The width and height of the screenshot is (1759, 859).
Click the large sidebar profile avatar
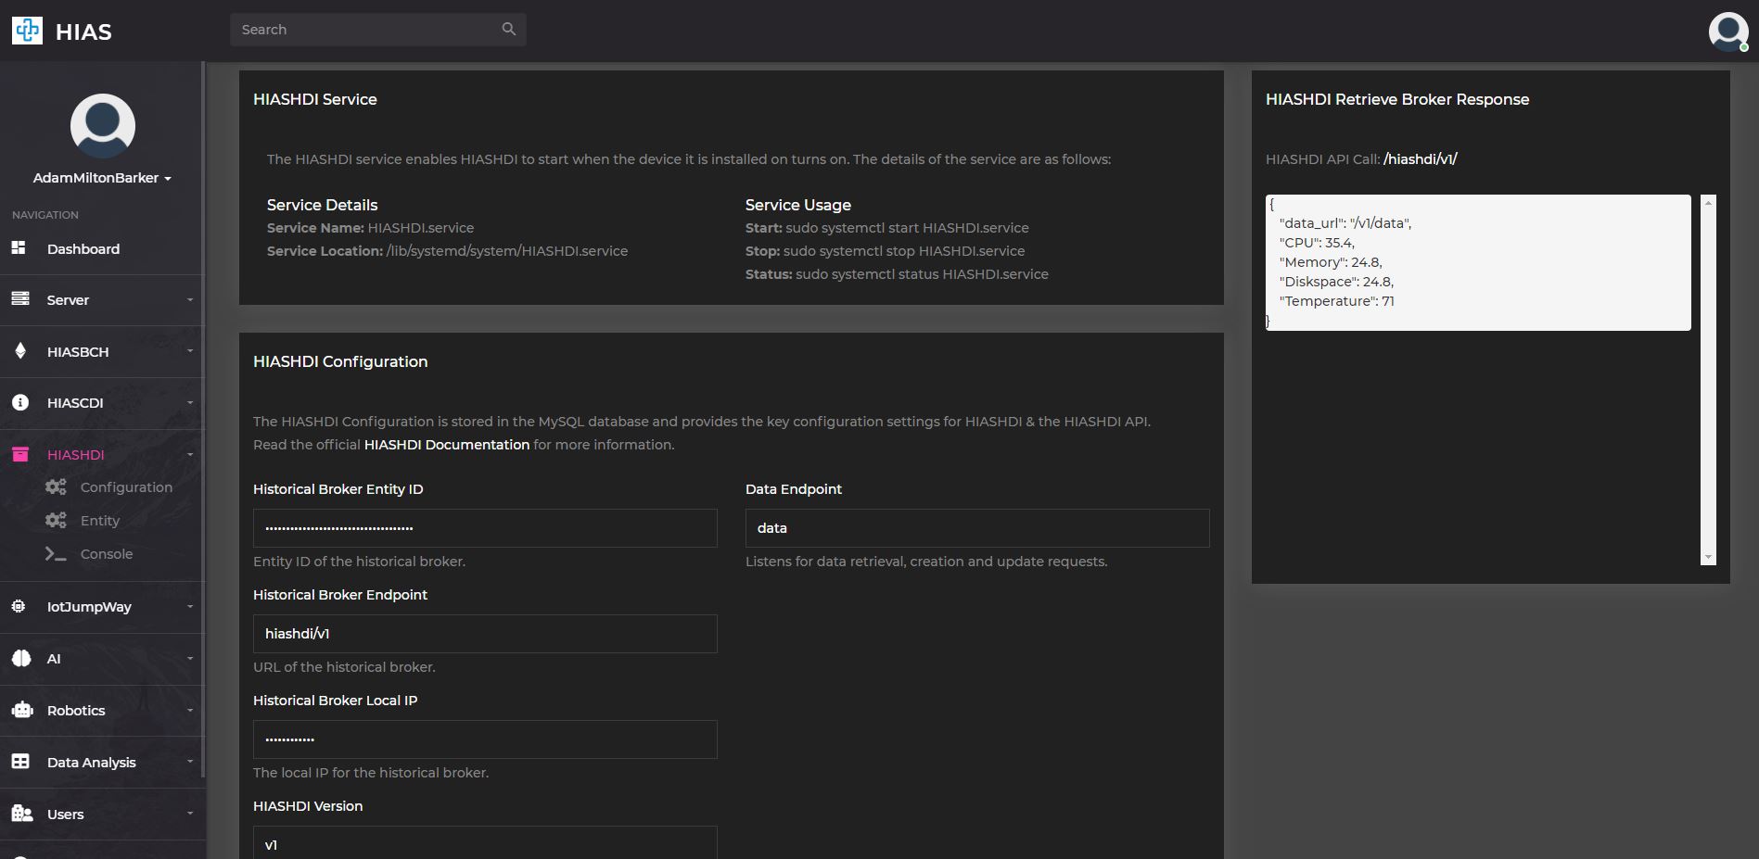point(103,125)
